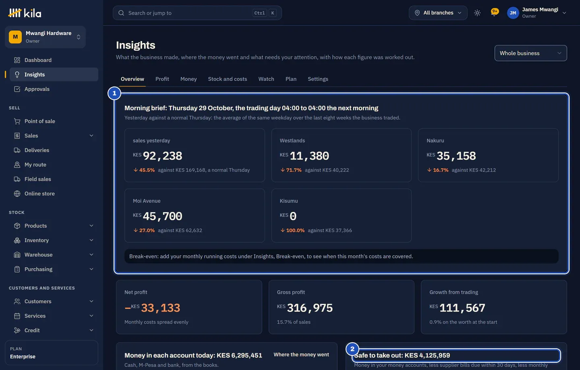The image size is (580, 370).
Task: Go to the Plan tab
Action: point(291,79)
